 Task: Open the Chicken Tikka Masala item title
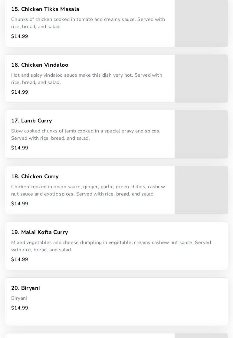(x=45, y=9)
